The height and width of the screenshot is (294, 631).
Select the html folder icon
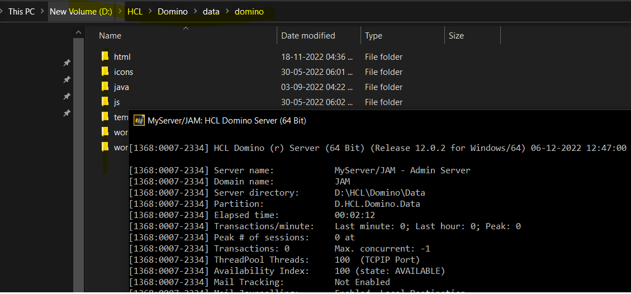(105, 56)
